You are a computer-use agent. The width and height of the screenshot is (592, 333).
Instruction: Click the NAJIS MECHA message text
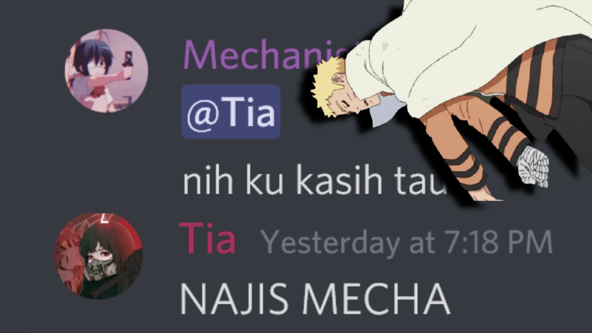(315, 299)
